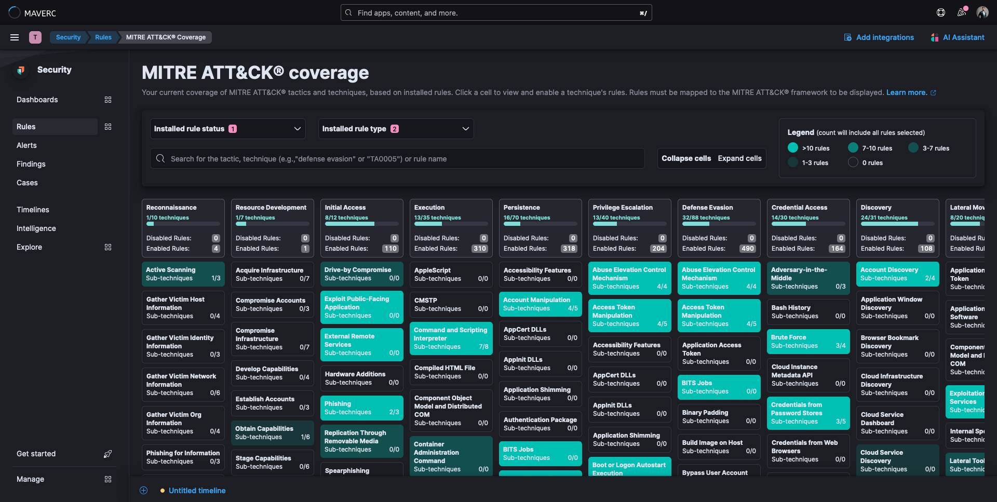This screenshot has width=997, height=502.
Task: Expand Phishing technique cell under Initial Access
Action: [362, 408]
